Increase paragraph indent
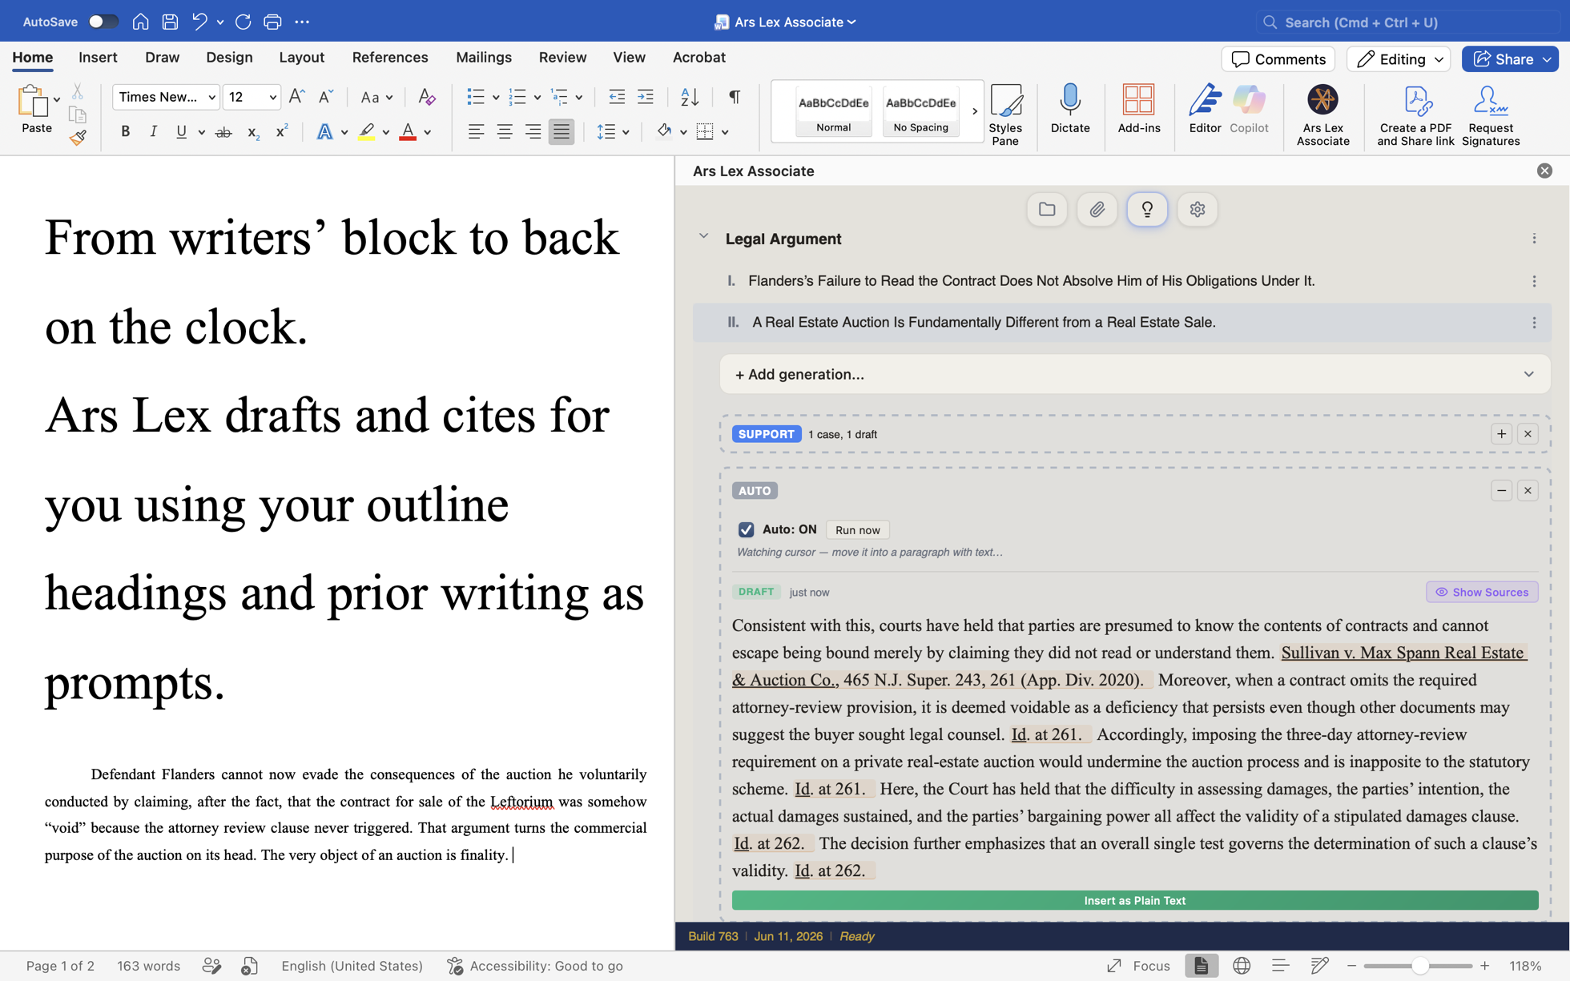The width and height of the screenshot is (1570, 981). click(x=645, y=97)
